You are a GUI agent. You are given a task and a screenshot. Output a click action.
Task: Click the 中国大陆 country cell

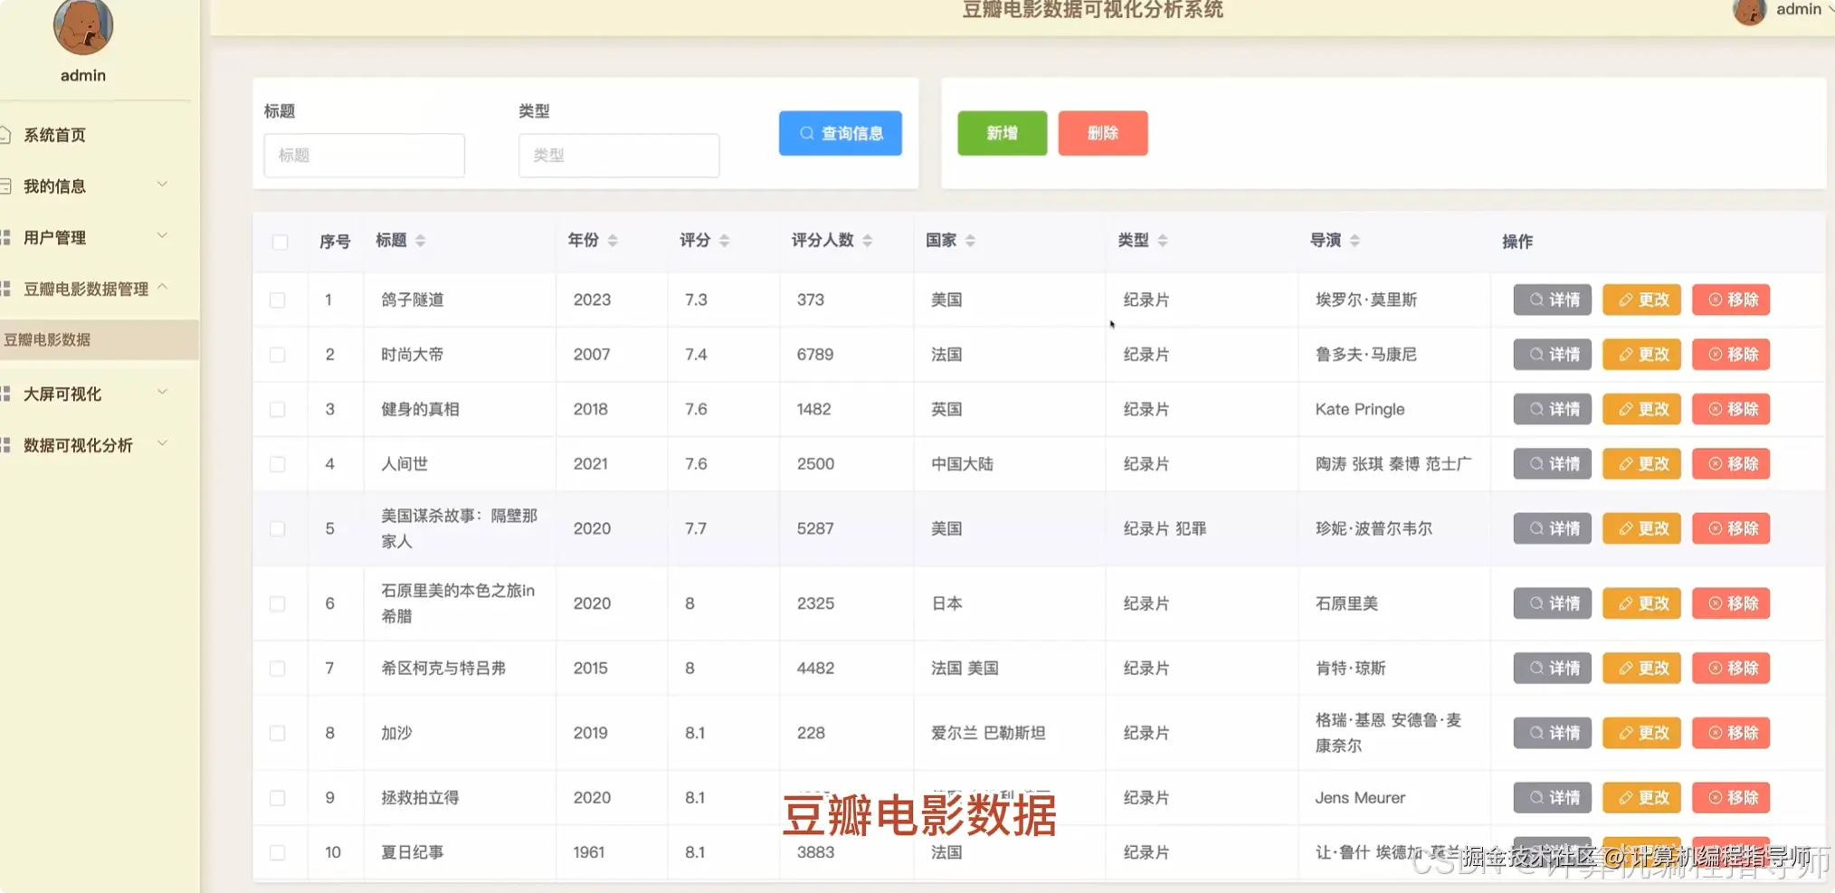(x=962, y=464)
